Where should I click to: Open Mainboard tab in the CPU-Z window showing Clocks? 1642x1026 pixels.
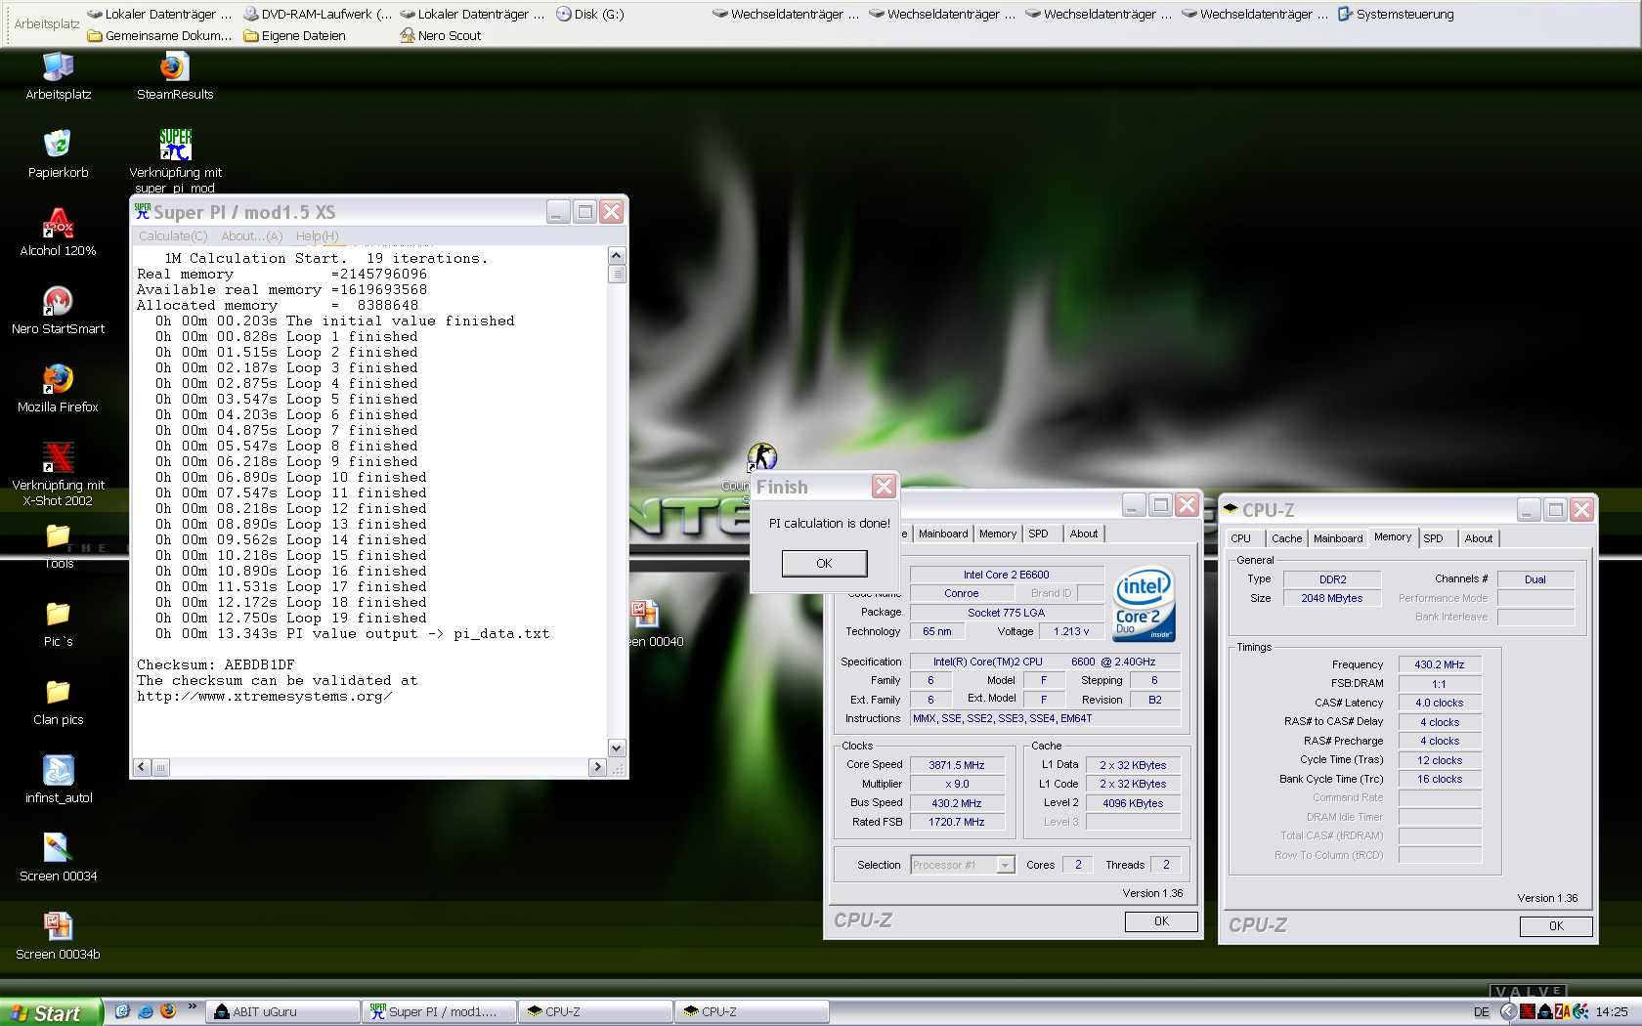coord(942,534)
